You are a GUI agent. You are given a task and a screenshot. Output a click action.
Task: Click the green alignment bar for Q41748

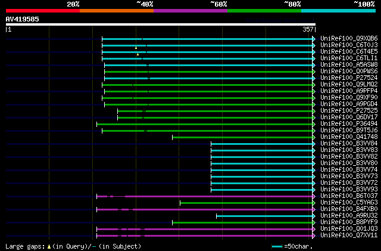click(x=242, y=137)
